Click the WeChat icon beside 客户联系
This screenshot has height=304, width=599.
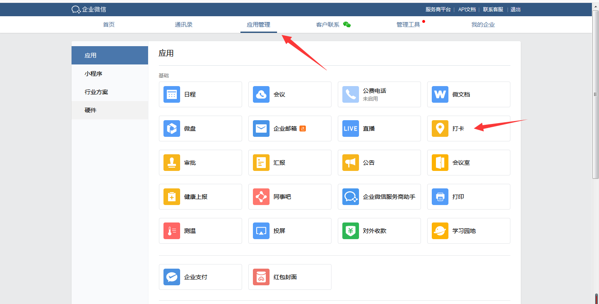(347, 25)
